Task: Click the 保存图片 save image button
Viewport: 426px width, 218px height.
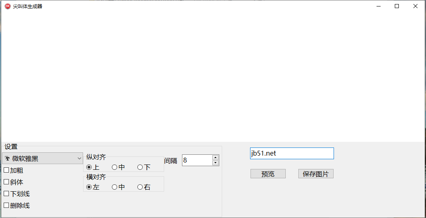Action: tap(316, 174)
